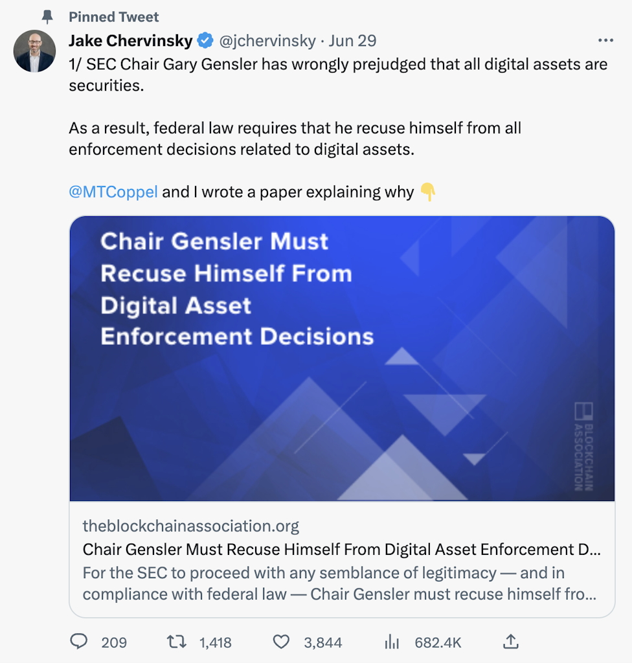
Task: Click the Jake Chervinsky display name
Action: (130, 41)
